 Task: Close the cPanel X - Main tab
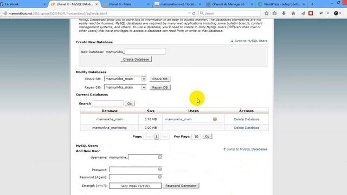point(148,4)
